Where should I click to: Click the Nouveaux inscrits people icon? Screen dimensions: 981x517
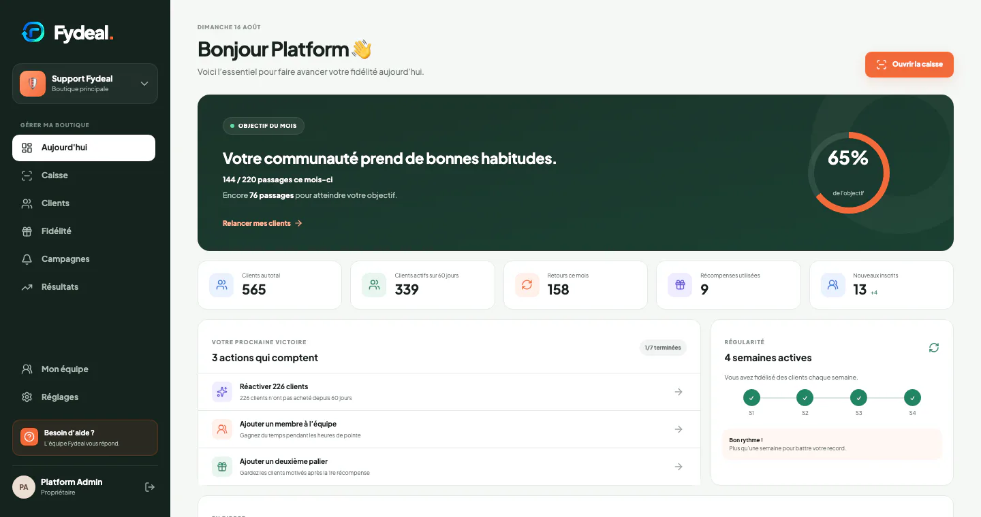(x=832, y=285)
